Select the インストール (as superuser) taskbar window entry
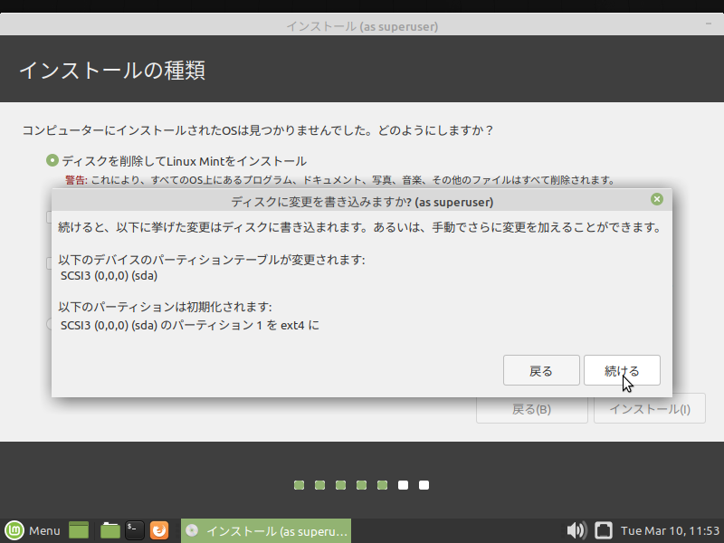 (x=266, y=531)
